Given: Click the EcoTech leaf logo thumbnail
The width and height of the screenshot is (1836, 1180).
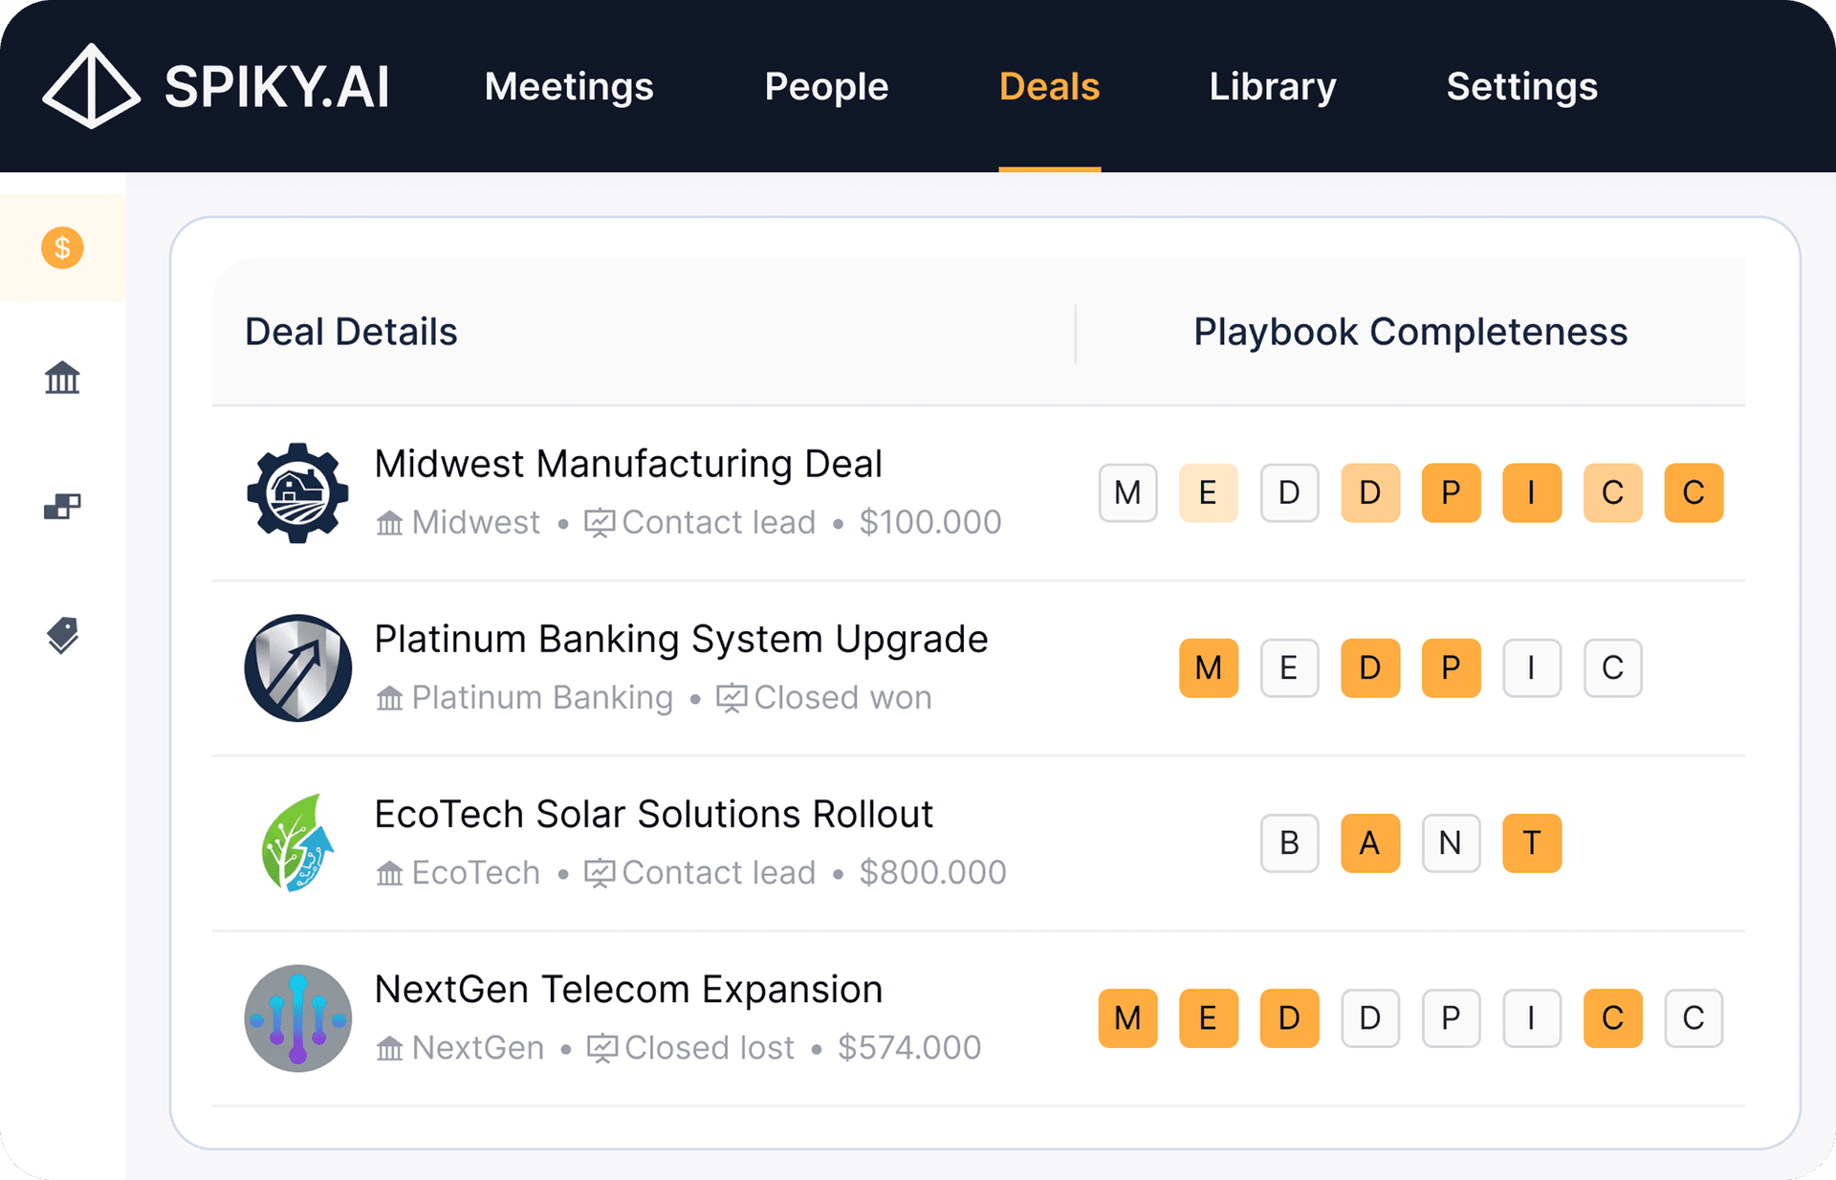Looking at the screenshot, I should [297, 842].
